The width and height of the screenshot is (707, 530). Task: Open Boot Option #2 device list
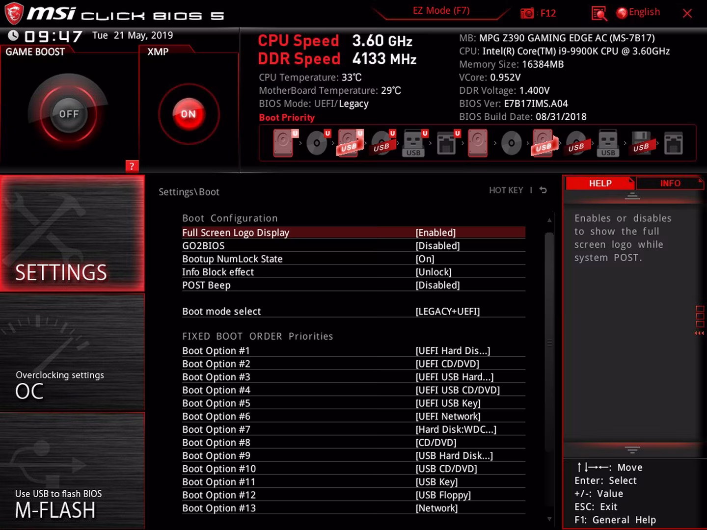[353, 364]
